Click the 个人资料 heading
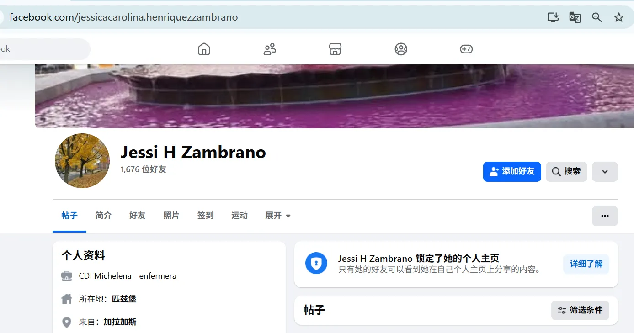Image resolution: width=634 pixels, height=333 pixels. 83,256
